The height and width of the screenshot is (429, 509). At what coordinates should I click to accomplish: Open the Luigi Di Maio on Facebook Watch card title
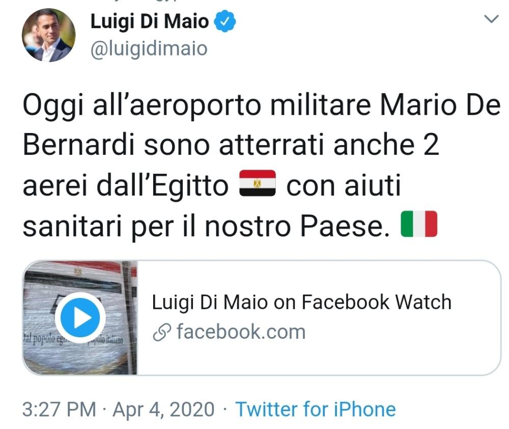(301, 302)
